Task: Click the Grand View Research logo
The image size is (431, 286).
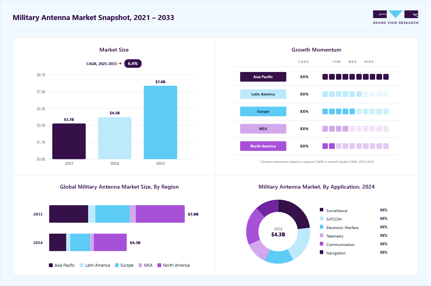Action: [396, 17]
